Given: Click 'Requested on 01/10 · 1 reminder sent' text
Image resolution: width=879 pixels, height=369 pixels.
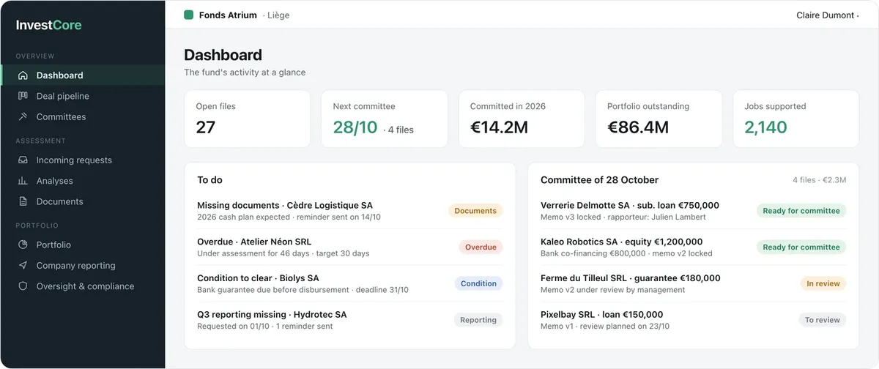Looking at the screenshot, I should [x=264, y=327].
